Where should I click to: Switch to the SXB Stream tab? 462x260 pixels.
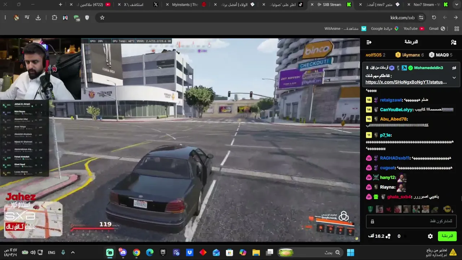point(332,5)
